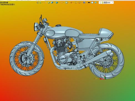This screenshot has width=135, height=101.
Task: Toggle the lightbulb icon in the layer selector
Action: 100,2
